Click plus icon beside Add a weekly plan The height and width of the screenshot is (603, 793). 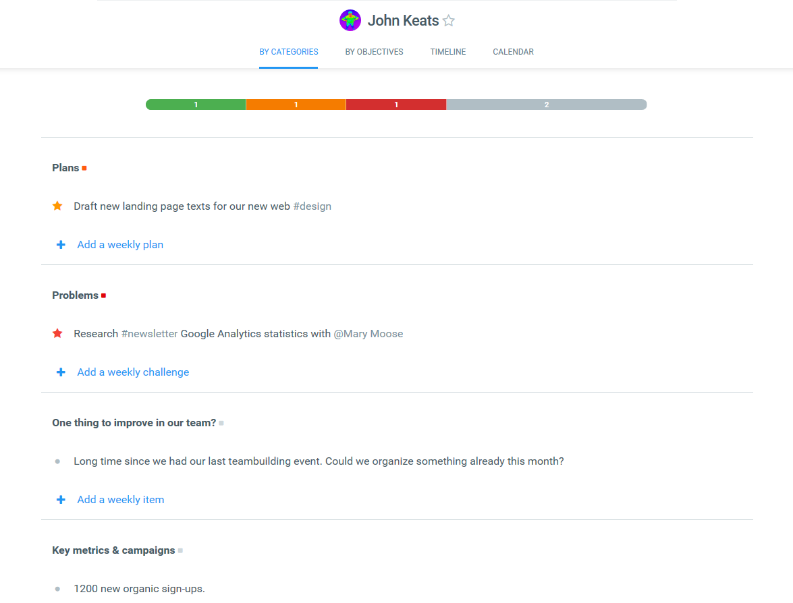[61, 245]
